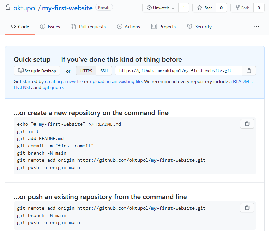Click the Fork button

242,8
